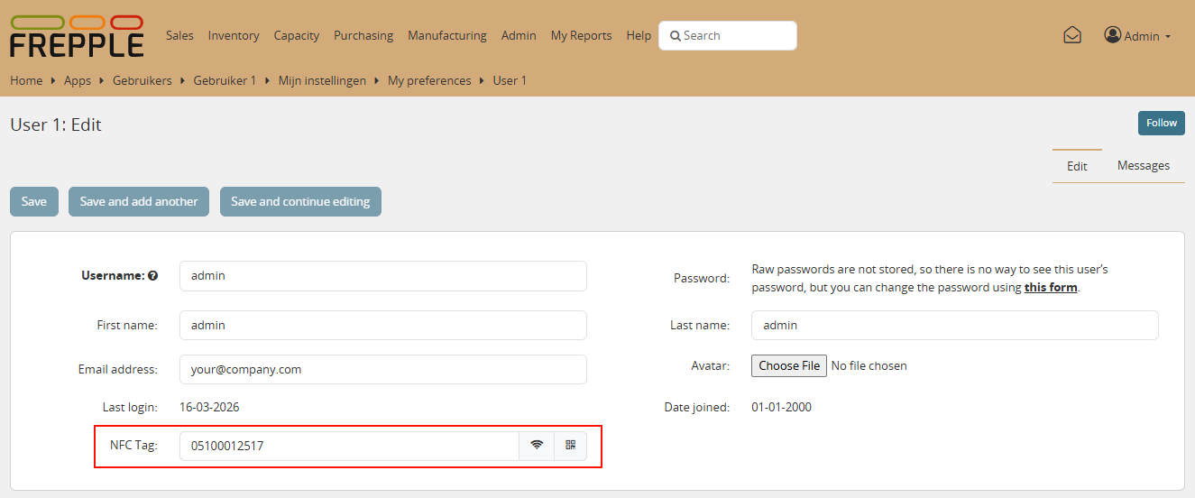Switch to the Messages tab
Viewport: 1195px width, 498px height.
1143,166
